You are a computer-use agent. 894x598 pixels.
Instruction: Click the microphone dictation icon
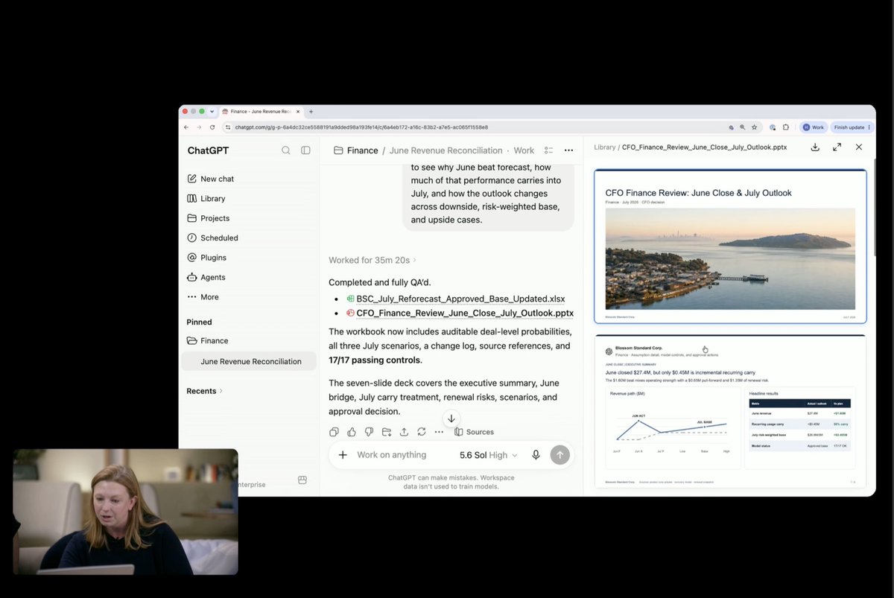pos(536,455)
